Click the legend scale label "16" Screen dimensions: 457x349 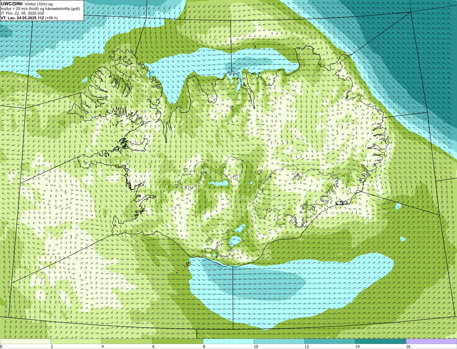(408, 347)
